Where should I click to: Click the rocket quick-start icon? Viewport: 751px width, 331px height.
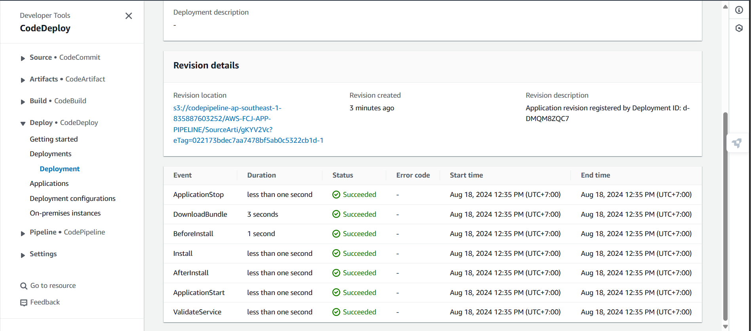coord(737,143)
